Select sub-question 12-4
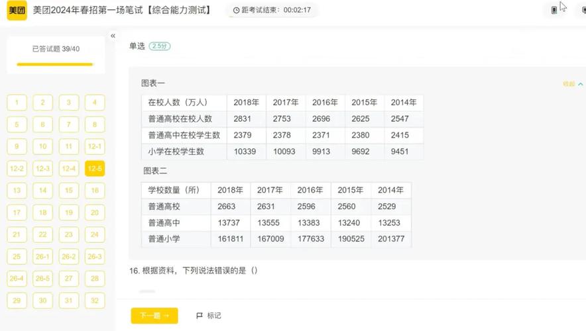The width and height of the screenshot is (586, 331). (69, 169)
